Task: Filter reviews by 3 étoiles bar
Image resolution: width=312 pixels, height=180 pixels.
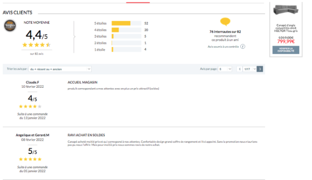Action: [x=126, y=36]
